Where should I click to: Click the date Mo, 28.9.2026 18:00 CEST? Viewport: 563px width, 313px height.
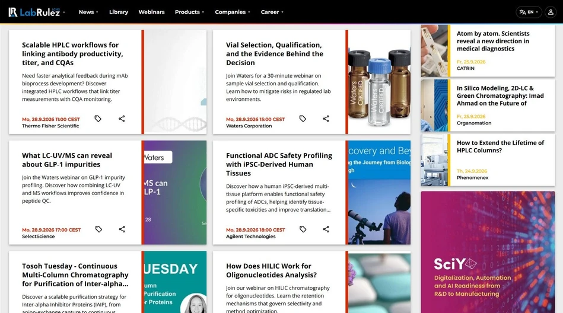click(x=256, y=230)
